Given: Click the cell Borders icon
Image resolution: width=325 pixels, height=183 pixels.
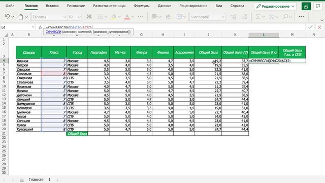Looking at the screenshot, I should click(100, 17).
